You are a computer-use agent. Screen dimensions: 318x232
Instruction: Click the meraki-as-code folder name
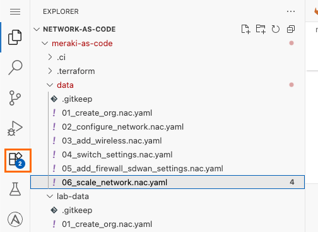(82, 44)
